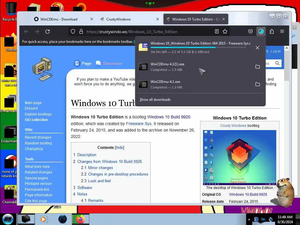300x225 pixels.
Task: Click the page scrollbar up arrow
Action: 287,48
